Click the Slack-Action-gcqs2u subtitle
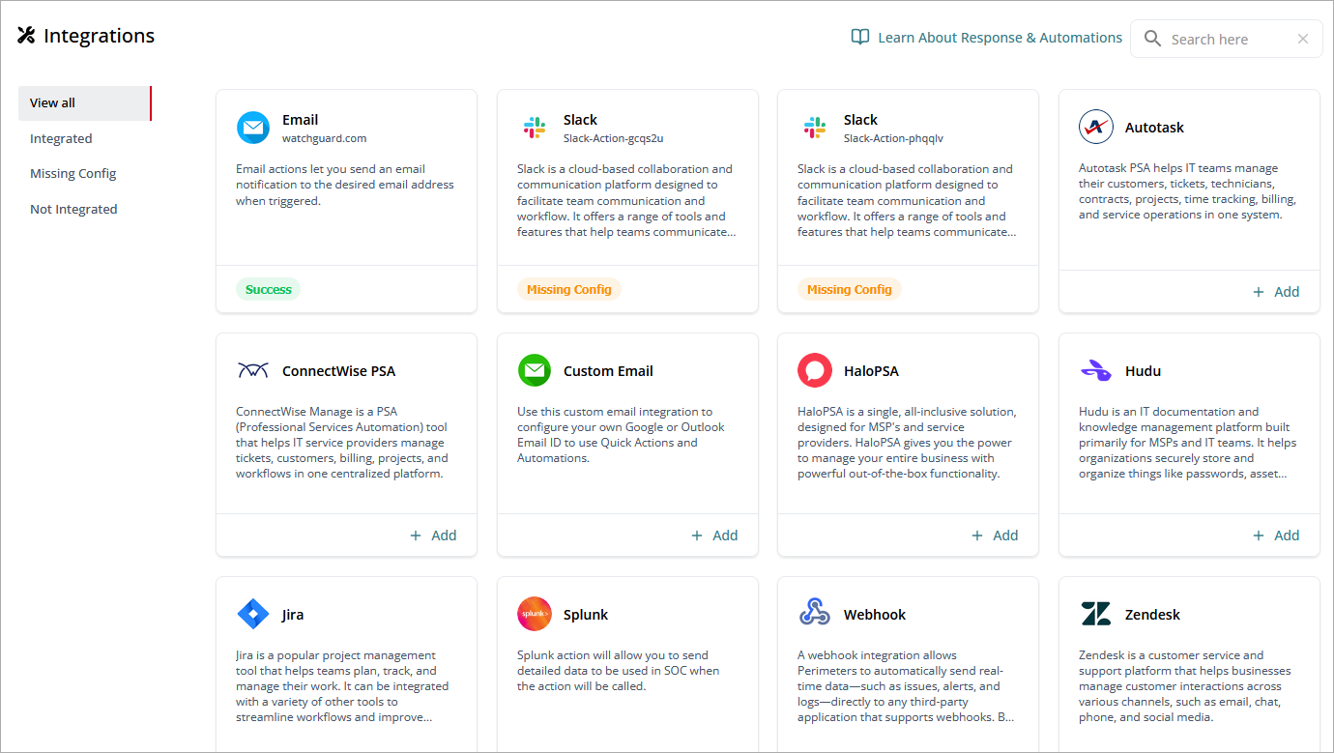Screen dimensions: 1334x753 613,138
